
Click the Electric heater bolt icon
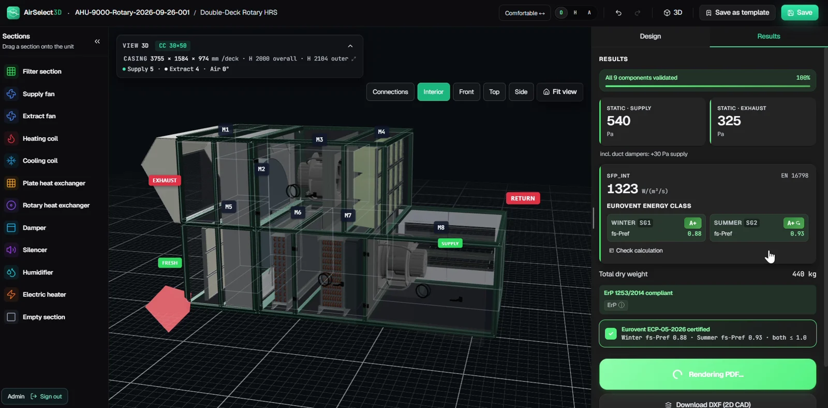11,295
